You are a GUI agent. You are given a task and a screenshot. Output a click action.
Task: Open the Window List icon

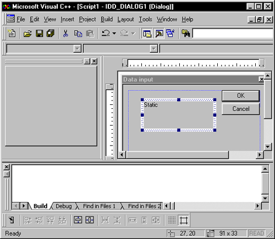click(x=170, y=34)
